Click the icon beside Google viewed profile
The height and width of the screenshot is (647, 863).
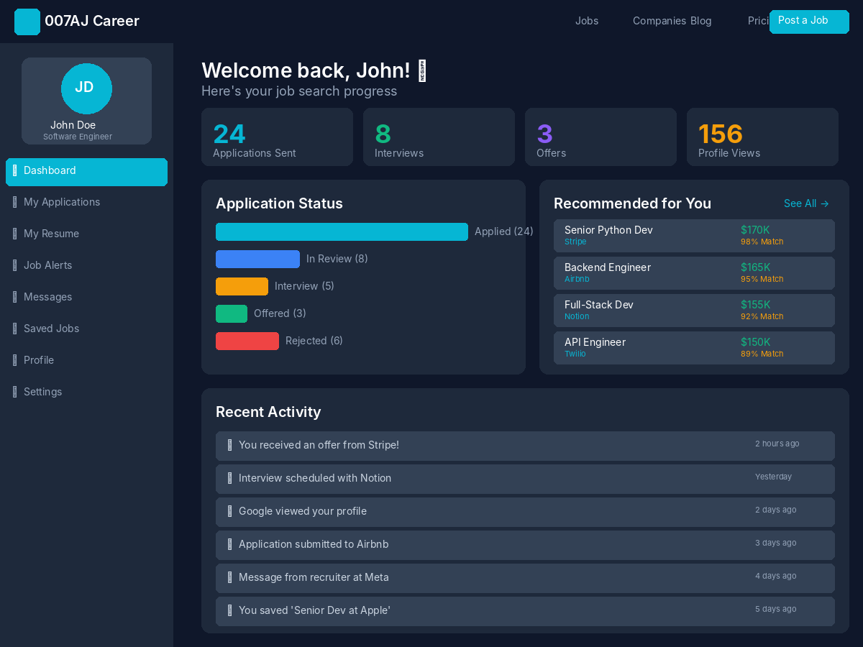pos(229,512)
